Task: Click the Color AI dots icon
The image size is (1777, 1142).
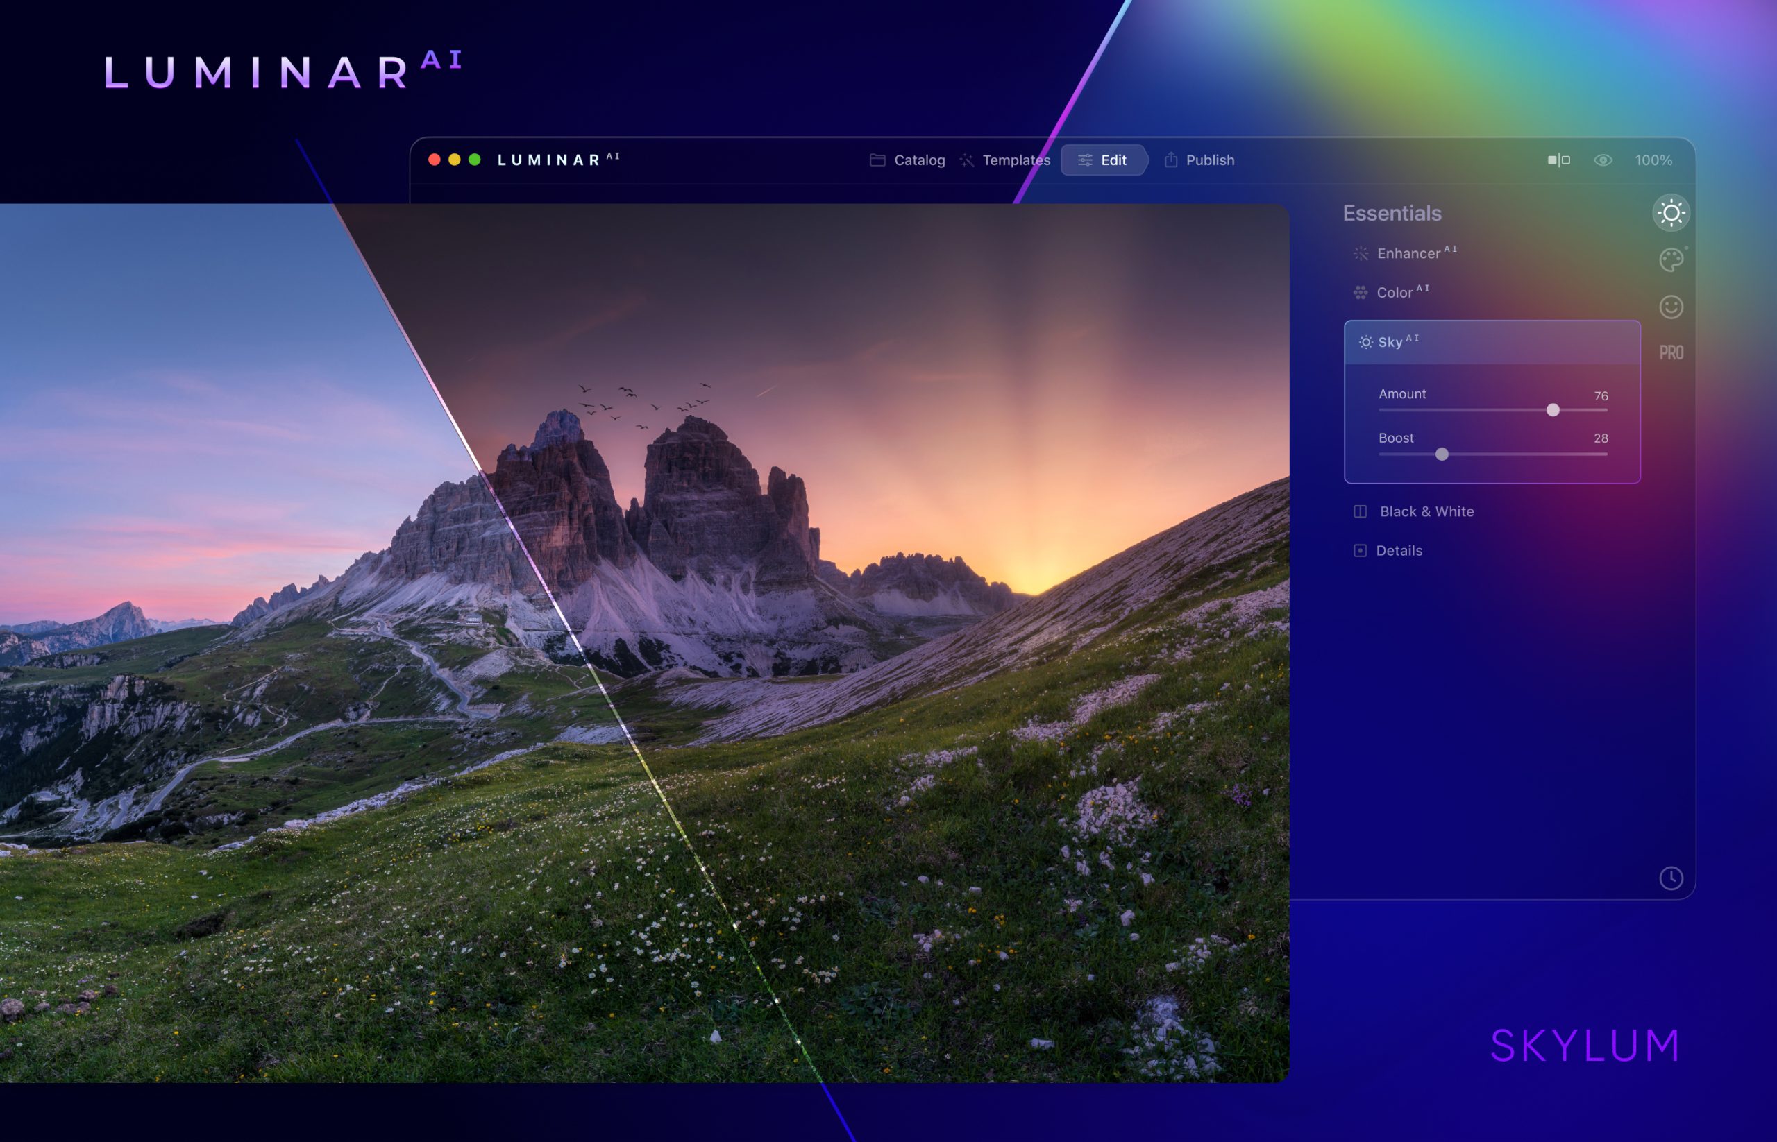Action: pos(1361,292)
